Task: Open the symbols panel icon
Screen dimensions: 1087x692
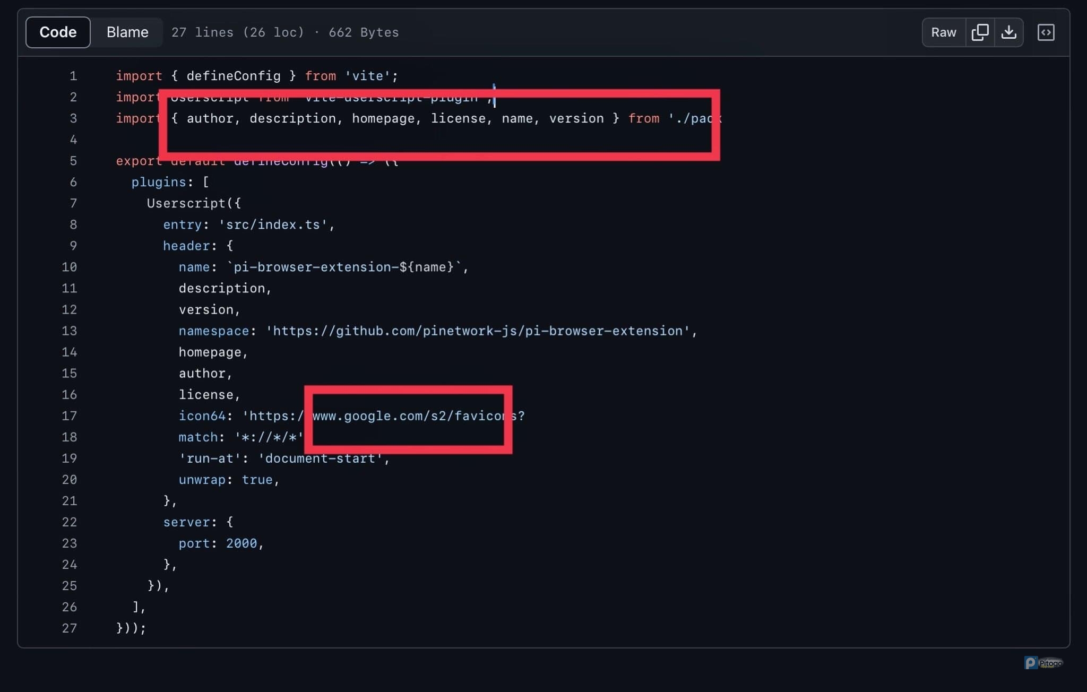Action: click(1046, 32)
